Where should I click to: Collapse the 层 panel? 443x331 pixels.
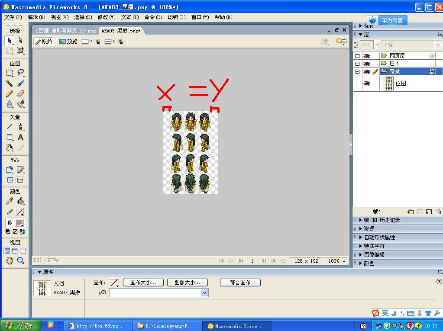tap(360, 35)
